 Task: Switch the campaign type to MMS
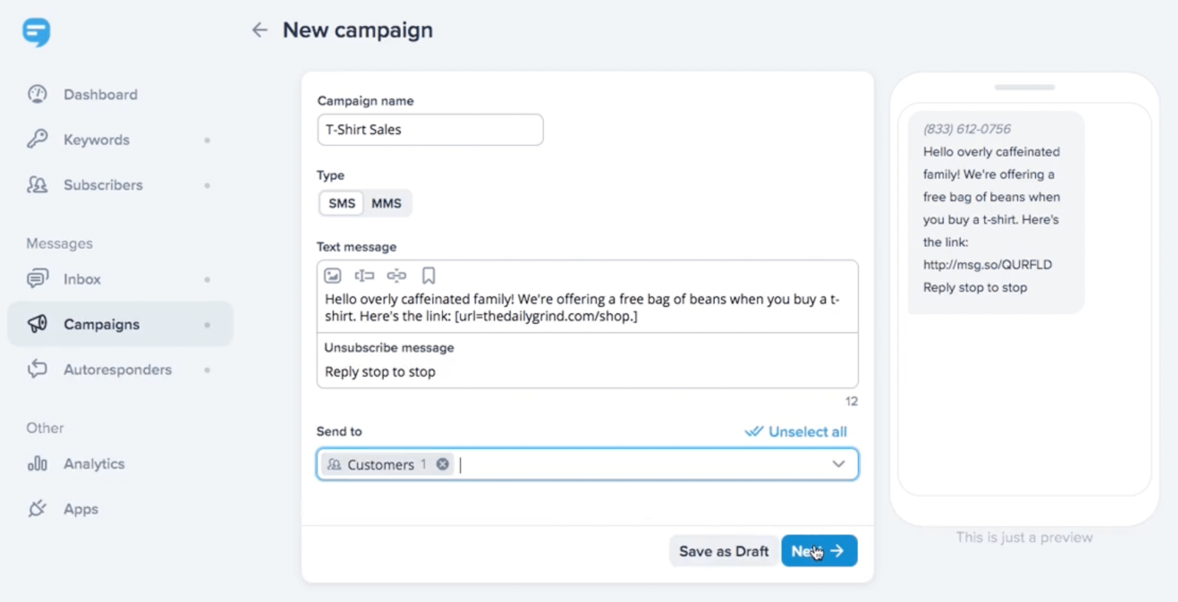[x=386, y=203]
